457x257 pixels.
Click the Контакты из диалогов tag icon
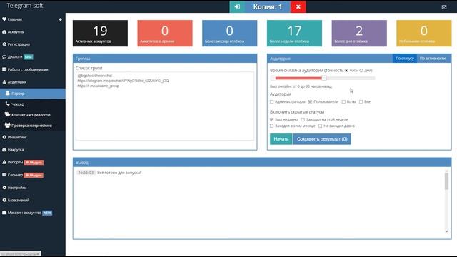point(8,114)
